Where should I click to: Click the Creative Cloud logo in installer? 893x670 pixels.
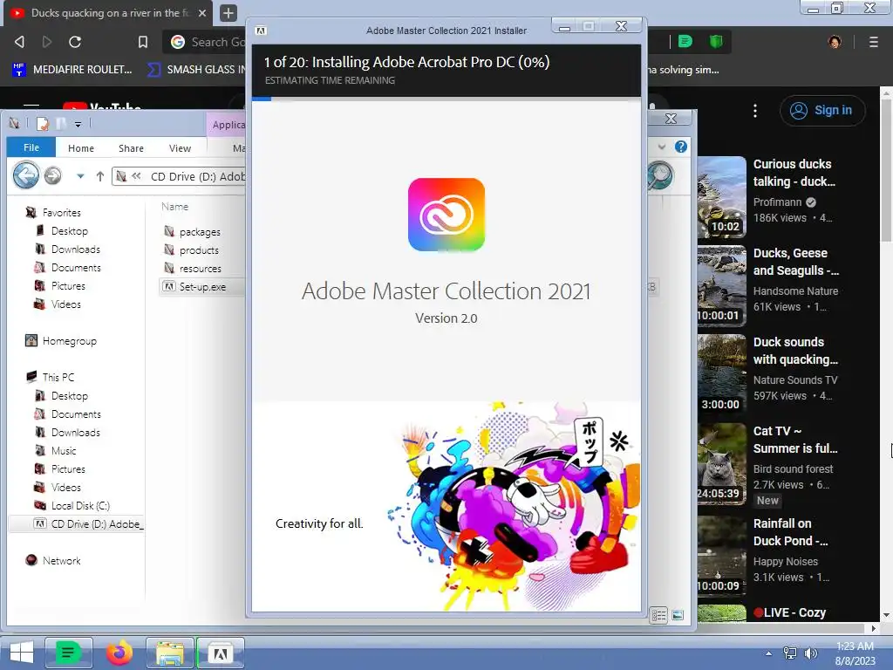click(x=446, y=215)
